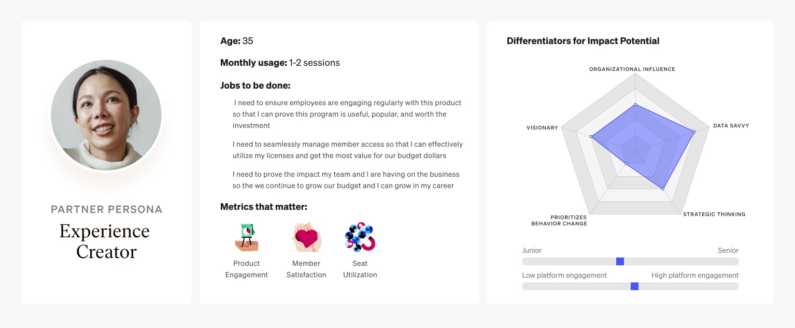
Task: Click the Partner Persona label
Action: (x=106, y=209)
